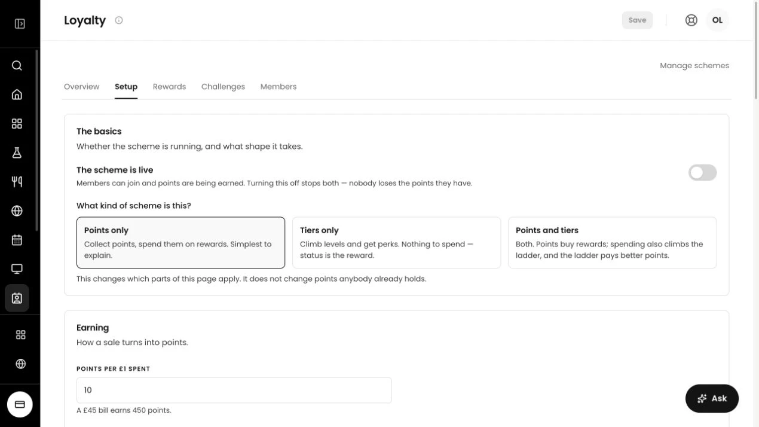Open the lower small grid icon in sidebar
The image size is (759, 427).
20,335
